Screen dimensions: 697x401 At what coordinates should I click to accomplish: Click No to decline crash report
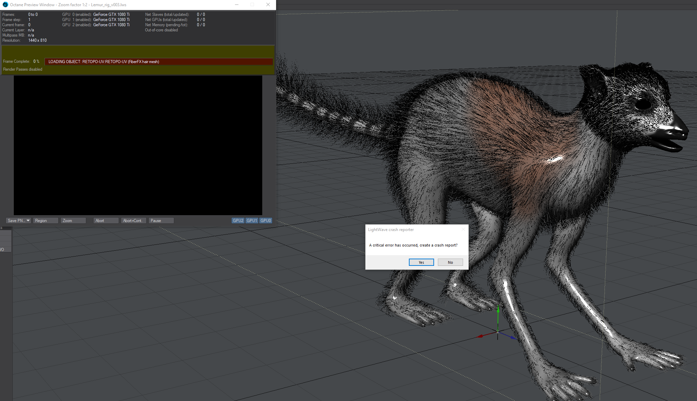click(450, 262)
